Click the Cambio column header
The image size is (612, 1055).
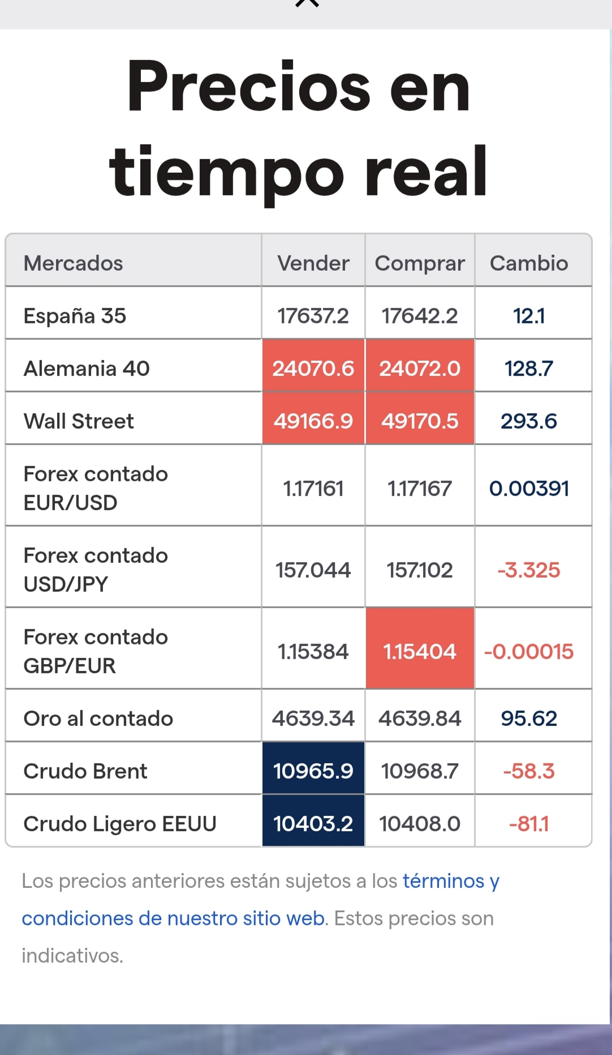coord(529,263)
